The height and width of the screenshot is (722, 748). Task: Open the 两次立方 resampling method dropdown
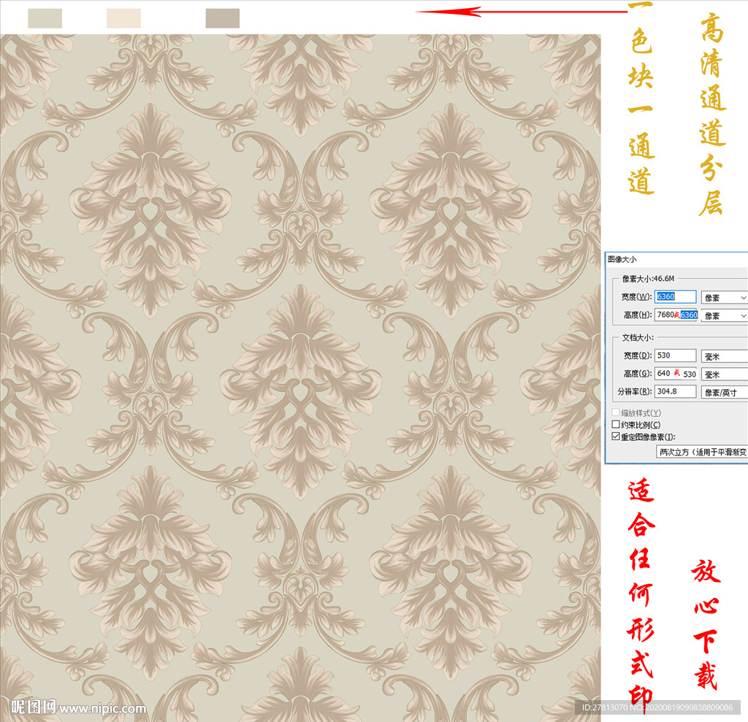[x=702, y=452]
